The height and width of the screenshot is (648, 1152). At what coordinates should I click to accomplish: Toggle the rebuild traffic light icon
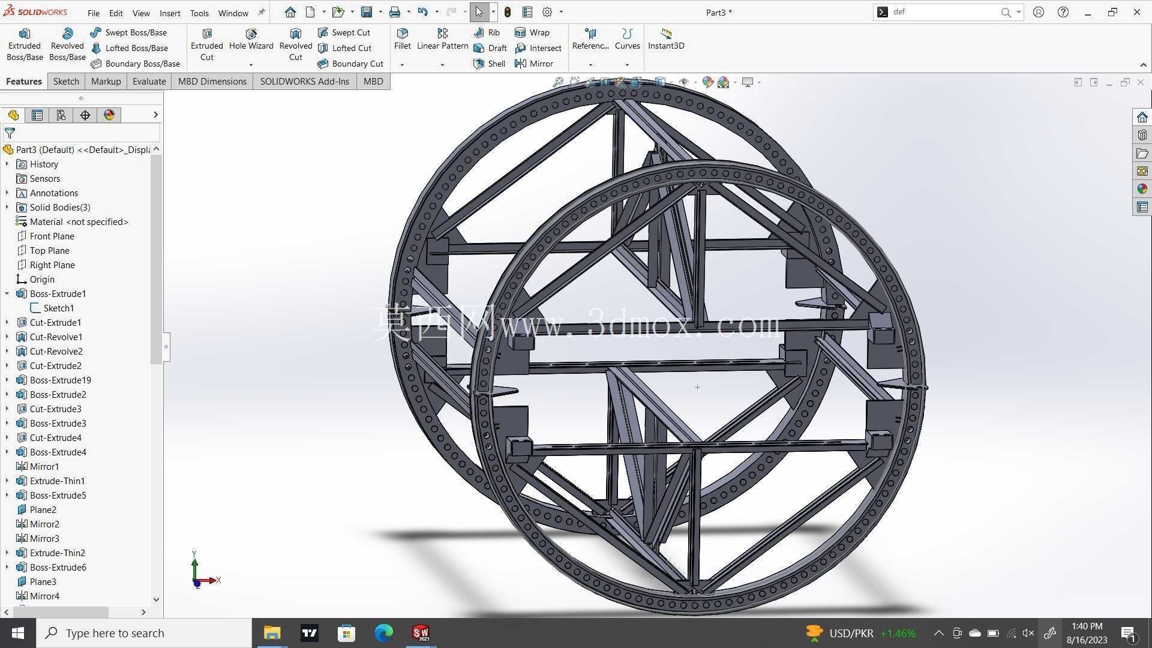[508, 12]
